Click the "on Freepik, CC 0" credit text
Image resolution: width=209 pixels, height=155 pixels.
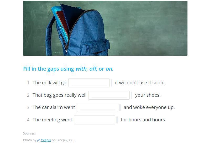[64, 140]
